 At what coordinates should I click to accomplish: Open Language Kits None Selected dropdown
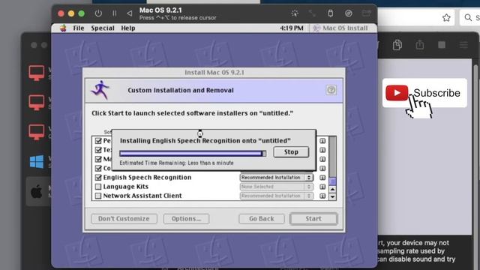click(277, 187)
